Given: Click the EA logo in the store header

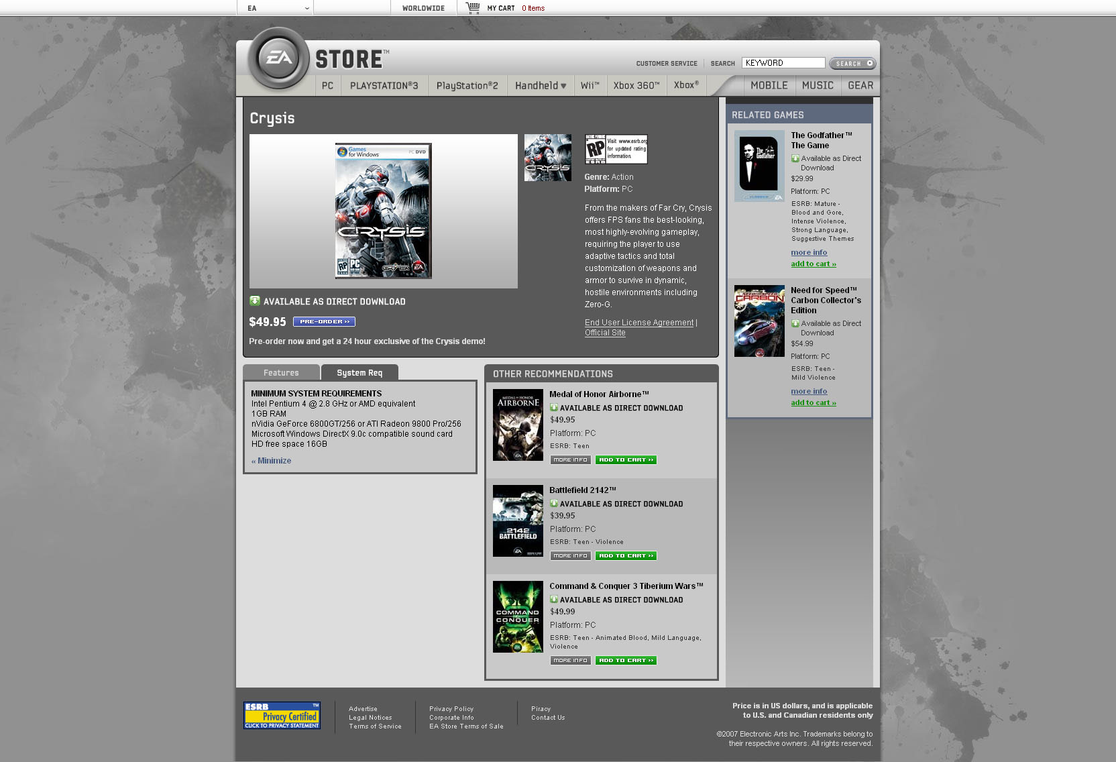Looking at the screenshot, I should pyautogui.click(x=278, y=59).
